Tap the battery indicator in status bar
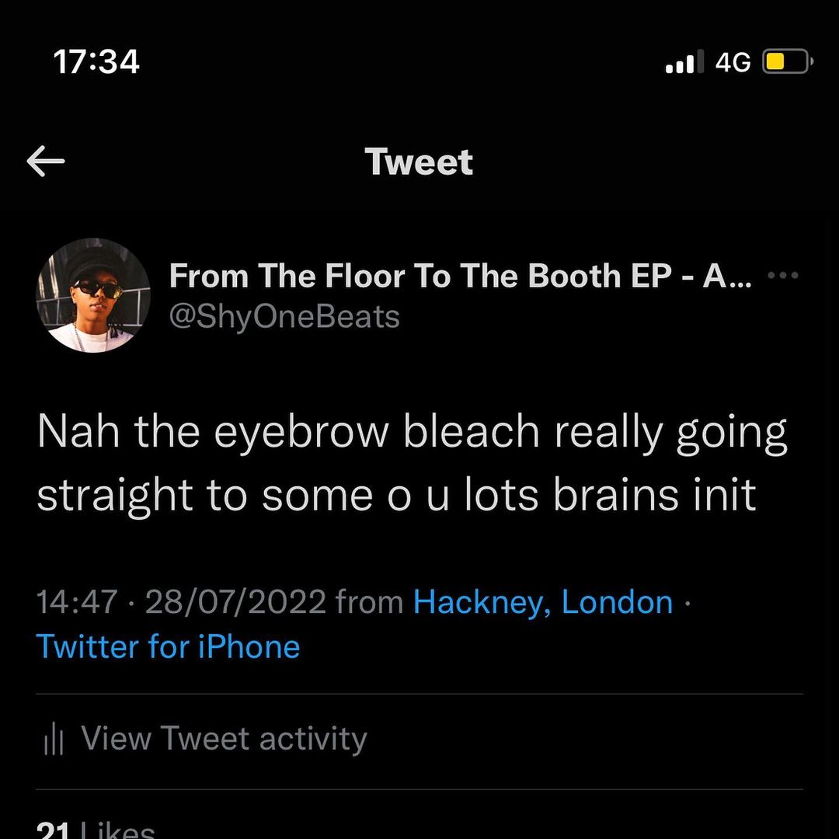Image resolution: width=839 pixels, height=839 pixels. pos(787,62)
